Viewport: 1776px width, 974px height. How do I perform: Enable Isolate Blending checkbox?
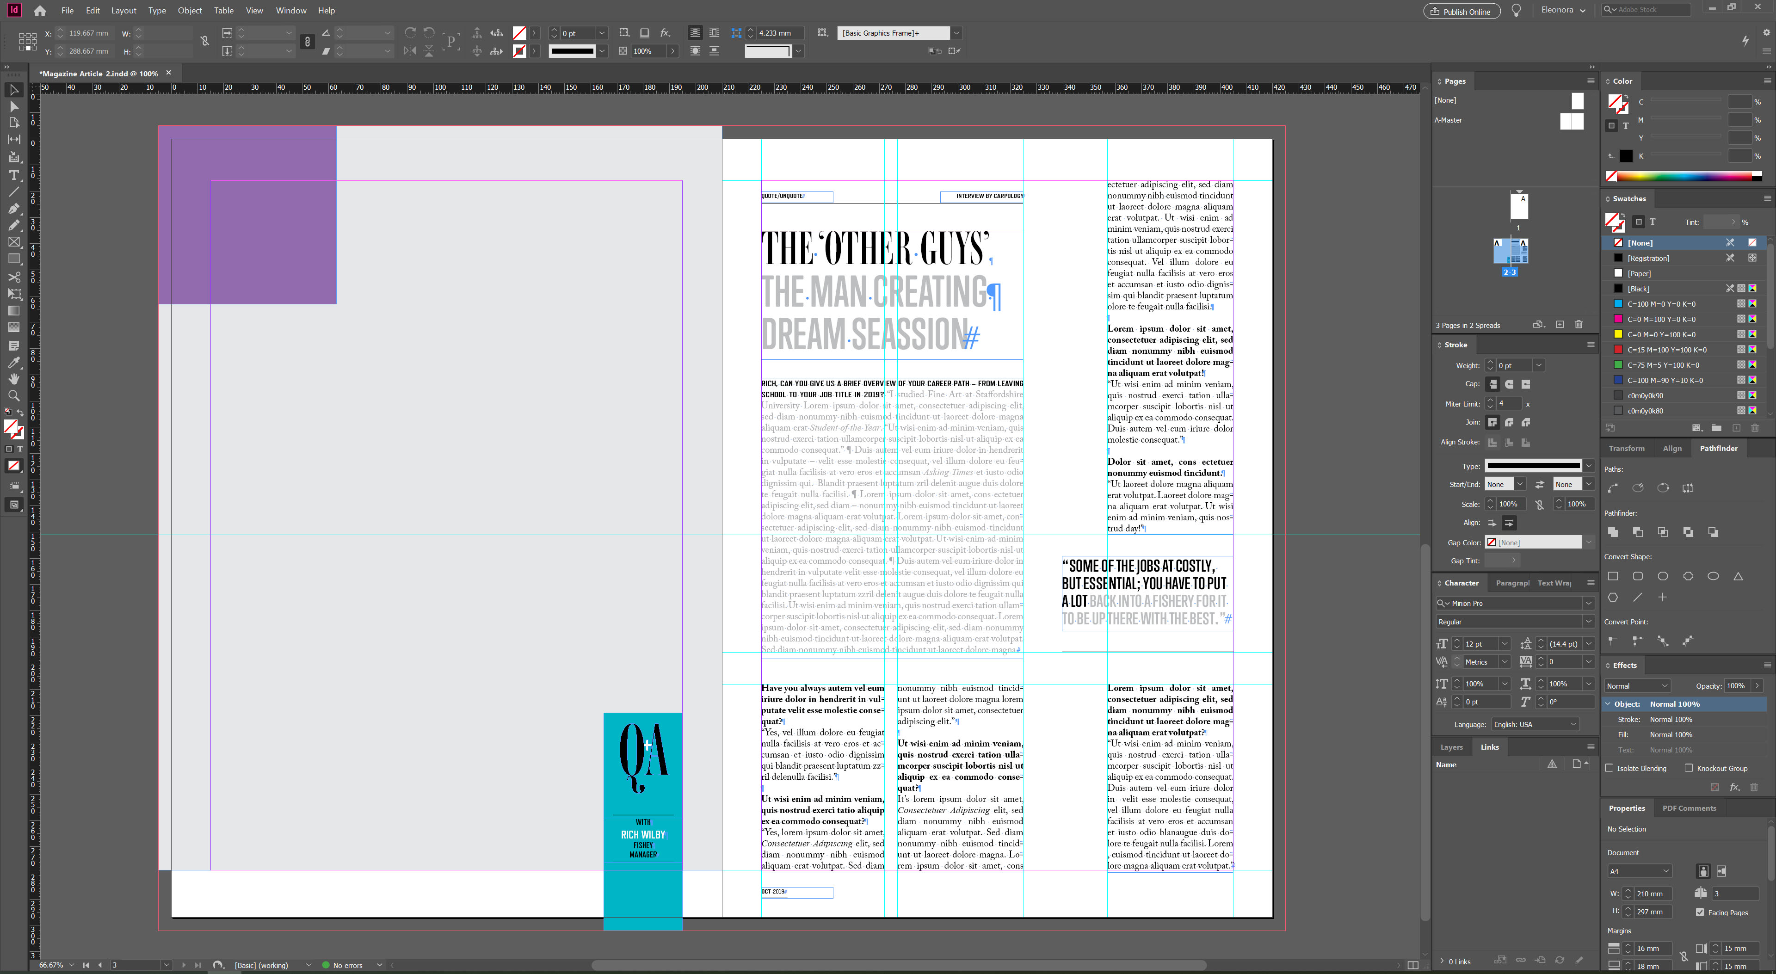tap(1609, 768)
